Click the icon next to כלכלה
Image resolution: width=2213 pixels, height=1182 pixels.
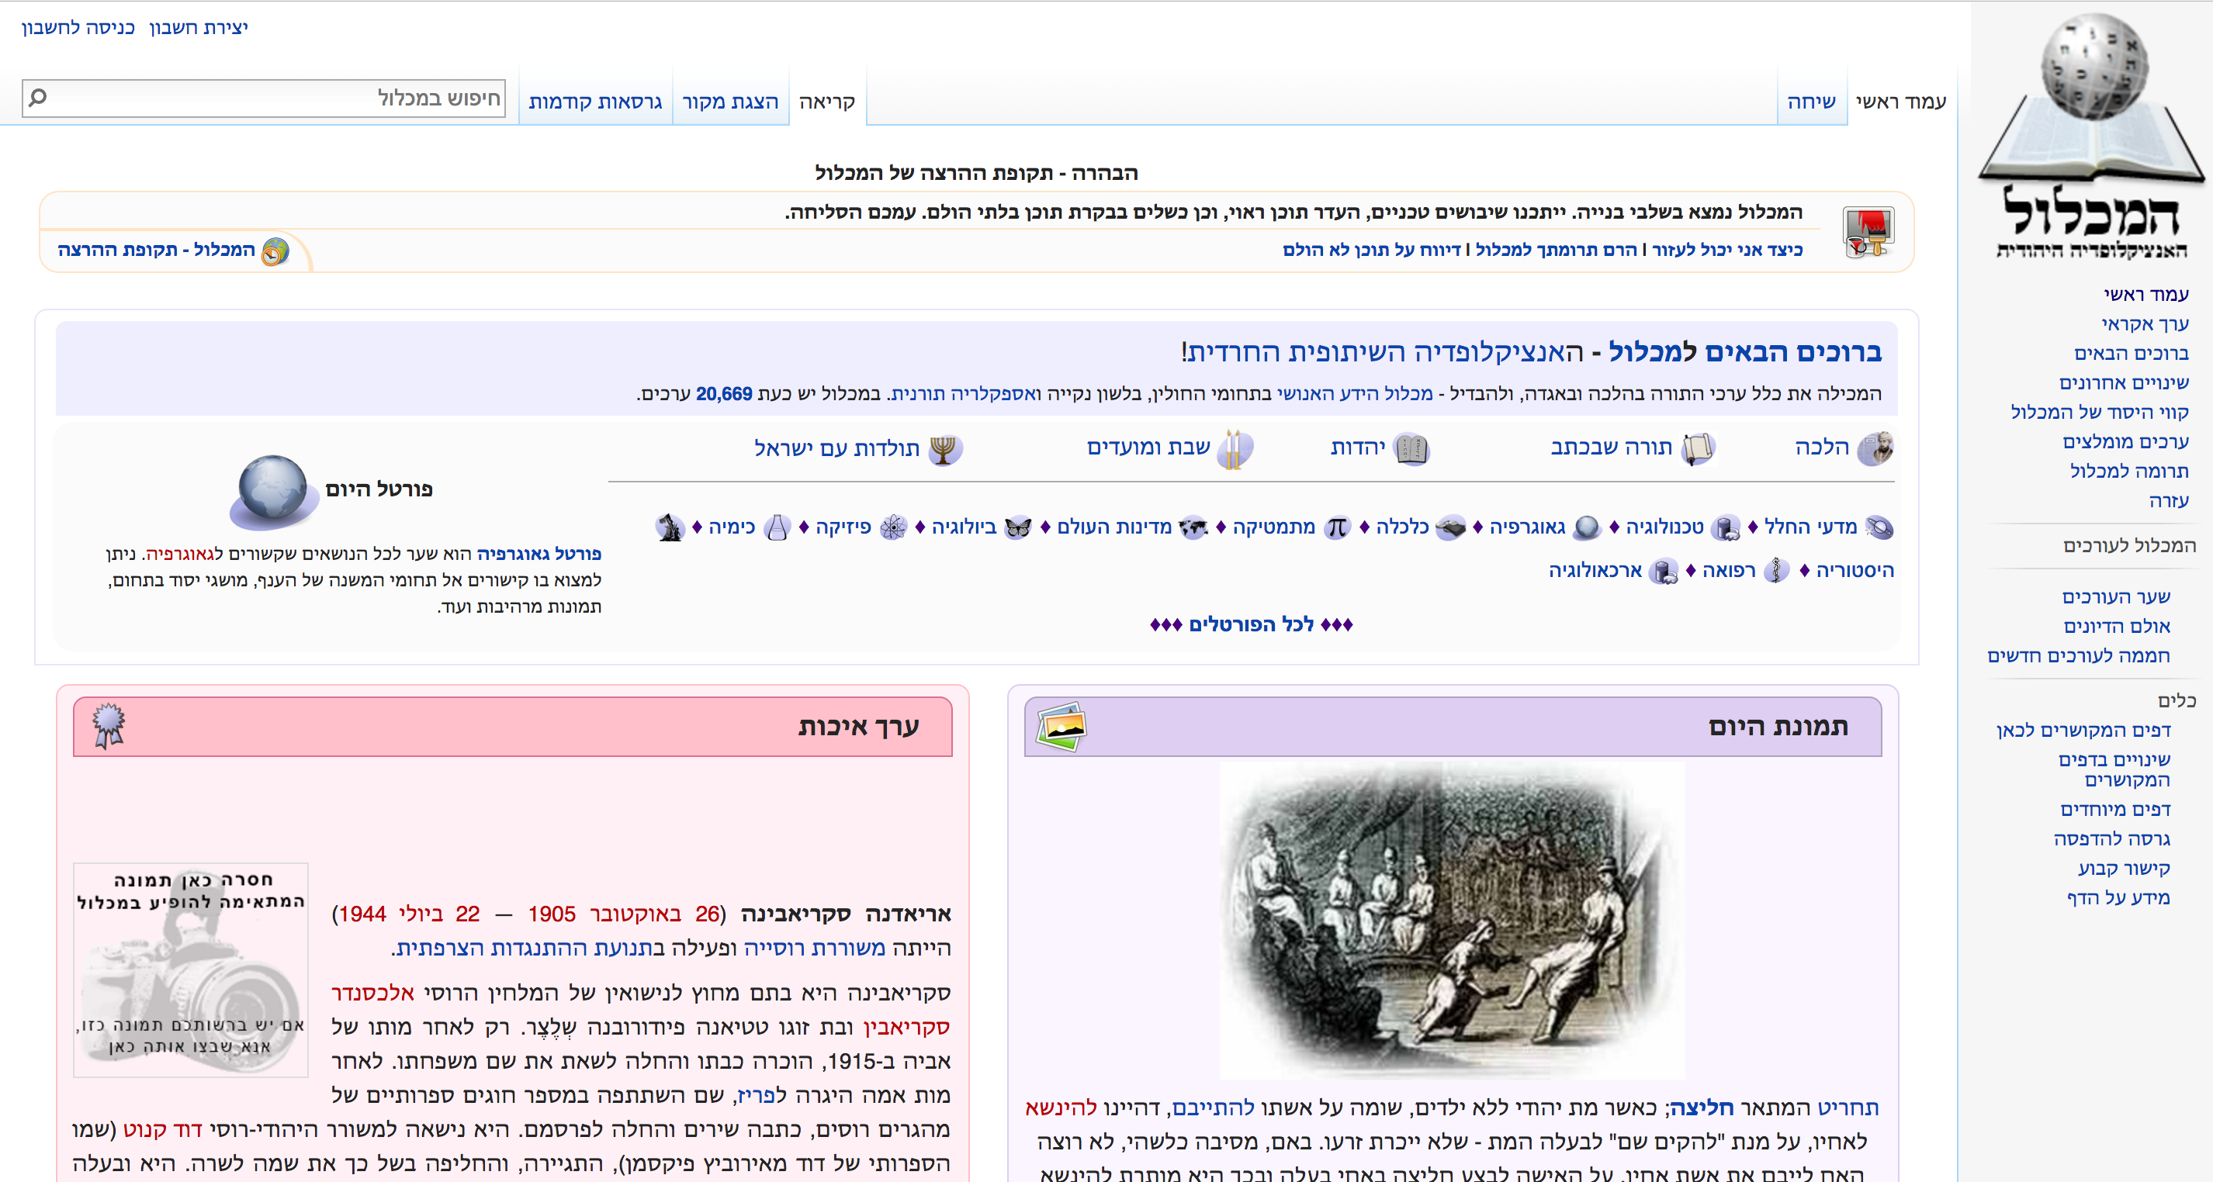point(1451,527)
